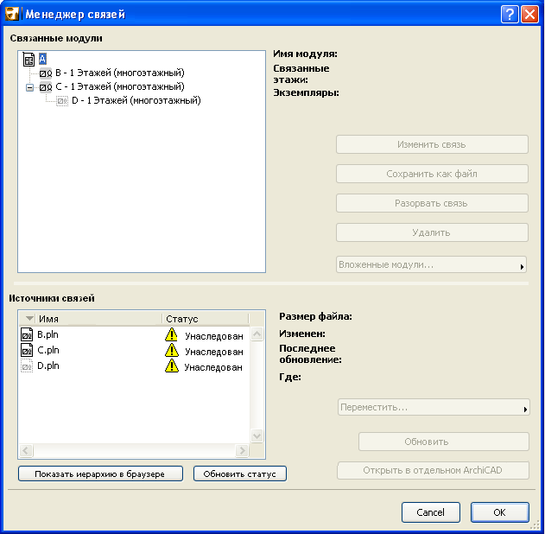Open the Переместить dropdown
The image size is (545, 534).
(x=434, y=408)
